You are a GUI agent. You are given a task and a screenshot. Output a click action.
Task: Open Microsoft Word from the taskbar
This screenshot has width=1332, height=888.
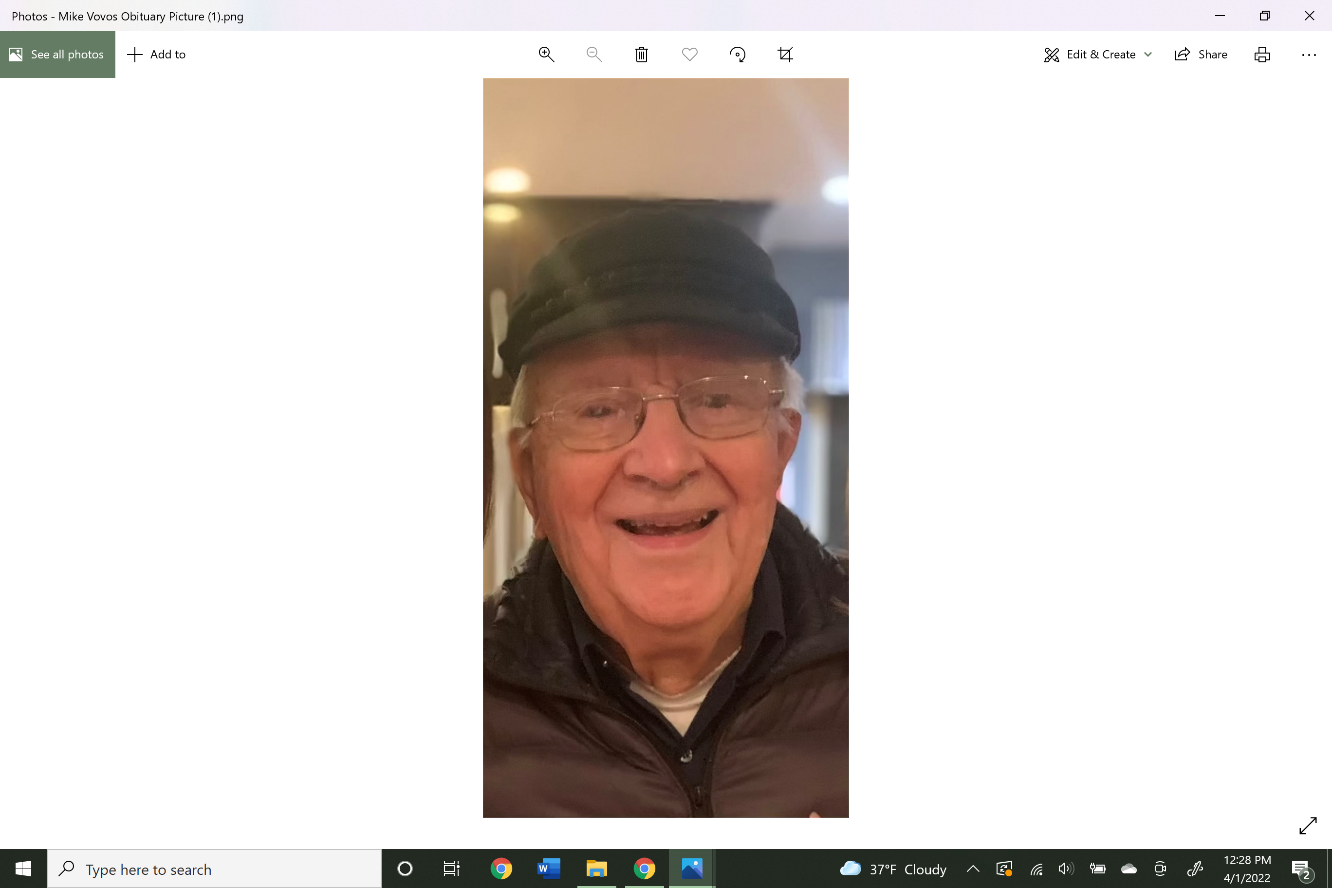click(548, 869)
